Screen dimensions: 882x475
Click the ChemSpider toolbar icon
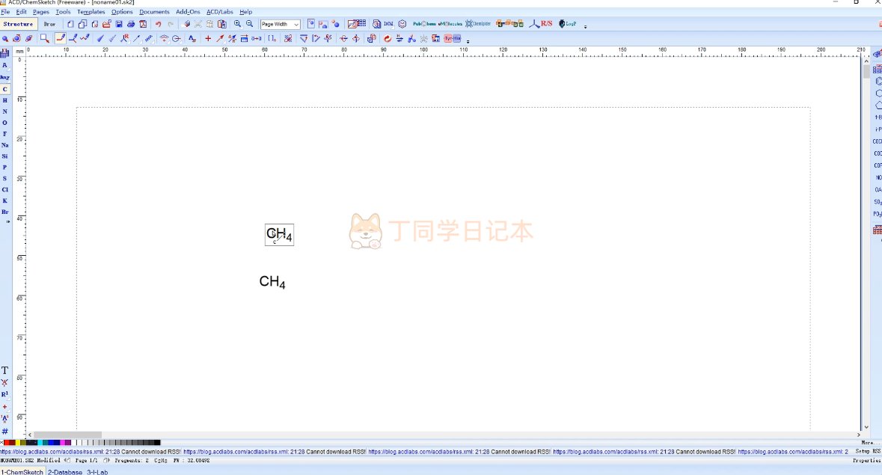coord(477,24)
